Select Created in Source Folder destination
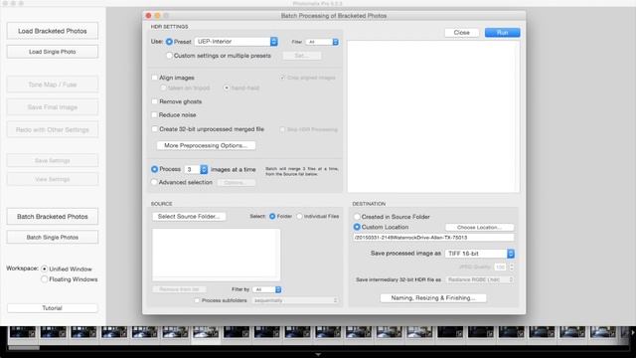Image resolution: width=636 pixels, height=358 pixels. pyautogui.click(x=357, y=217)
